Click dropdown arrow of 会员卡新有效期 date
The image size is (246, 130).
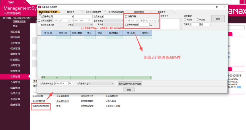pyautogui.click(x=71, y=83)
